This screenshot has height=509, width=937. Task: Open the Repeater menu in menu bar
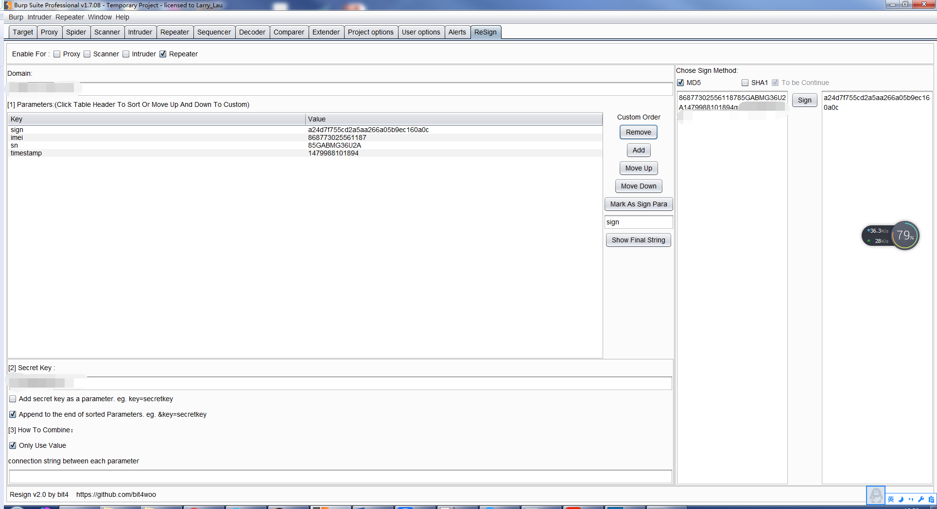69,17
